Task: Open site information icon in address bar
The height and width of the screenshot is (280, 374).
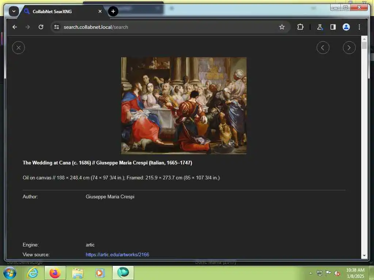Action: click(x=57, y=27)
